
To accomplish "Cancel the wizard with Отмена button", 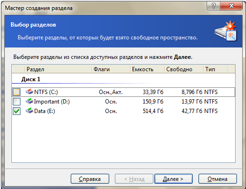I will (x=218, y=179).
